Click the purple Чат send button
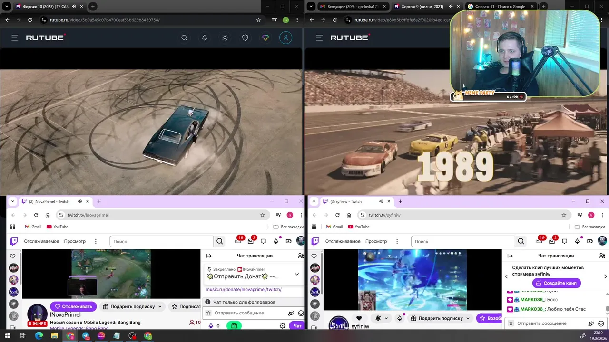 coord(297,326)
